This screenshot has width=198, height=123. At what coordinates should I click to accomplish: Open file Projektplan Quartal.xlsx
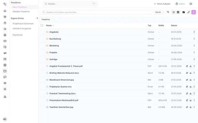click(x=60, y=87)
